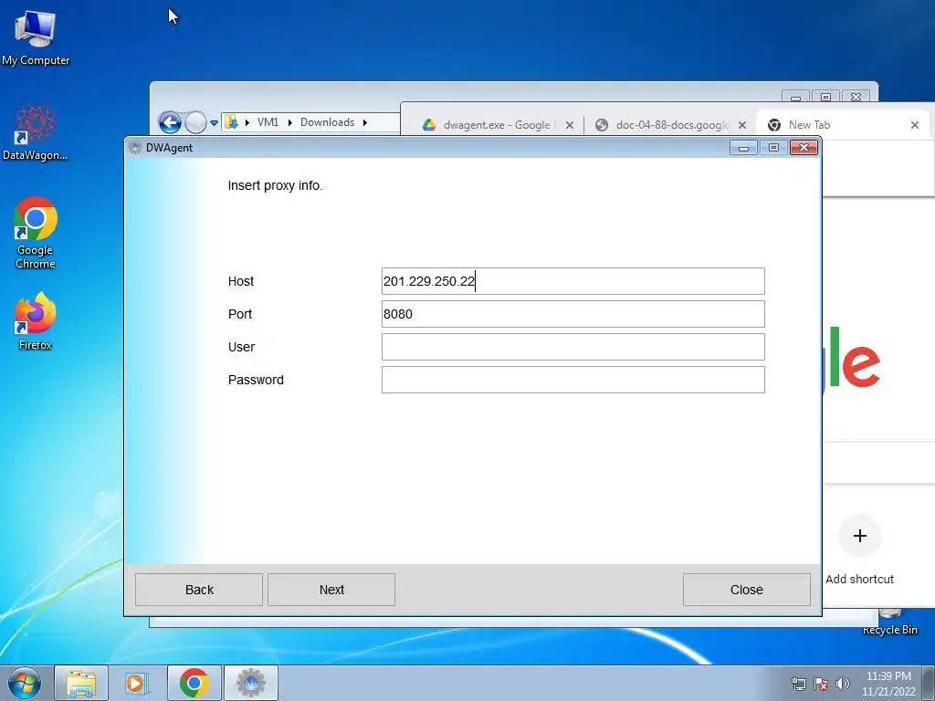Go Back in the DWAgent installer

199,590
